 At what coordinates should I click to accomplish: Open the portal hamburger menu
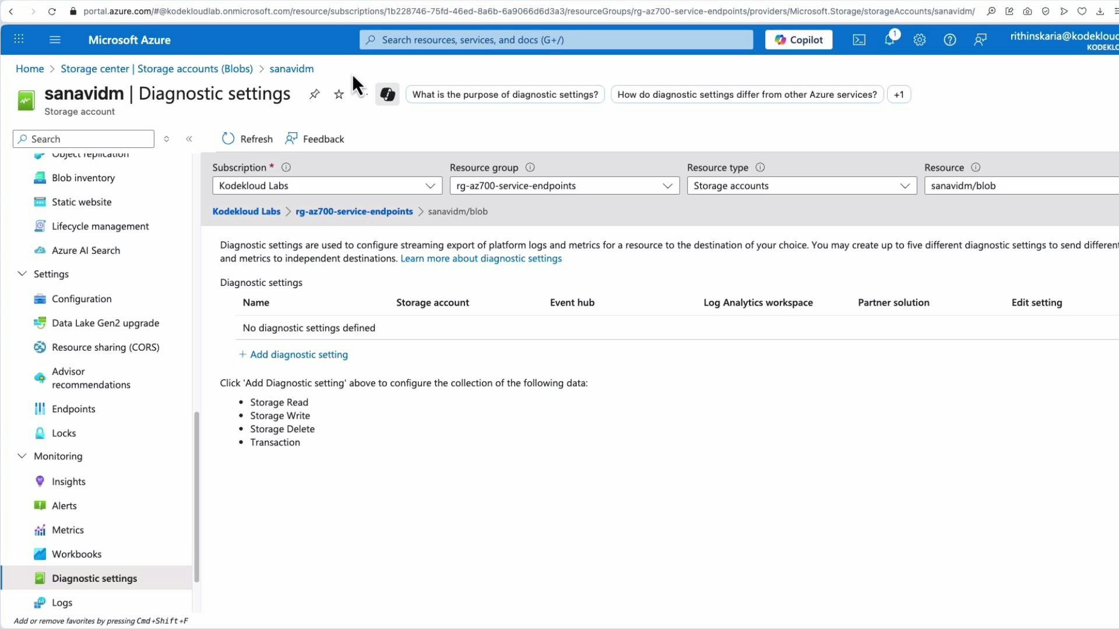[55, 39]
